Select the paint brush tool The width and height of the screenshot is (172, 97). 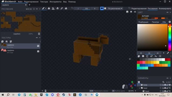(43, 8)
